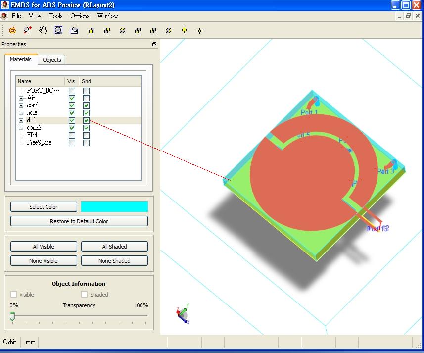Click the Transparency slider handle
The height and width of the screenshot is (353, 424).
(12, 316)
